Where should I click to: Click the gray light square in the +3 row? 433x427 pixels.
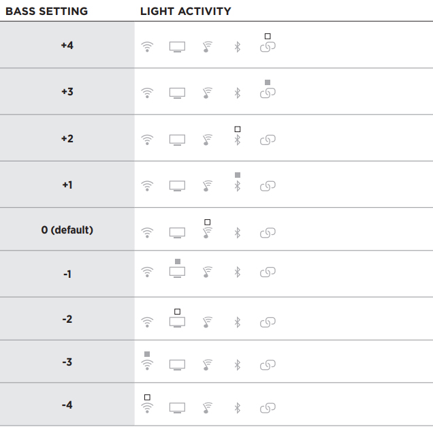coord(268,82)
